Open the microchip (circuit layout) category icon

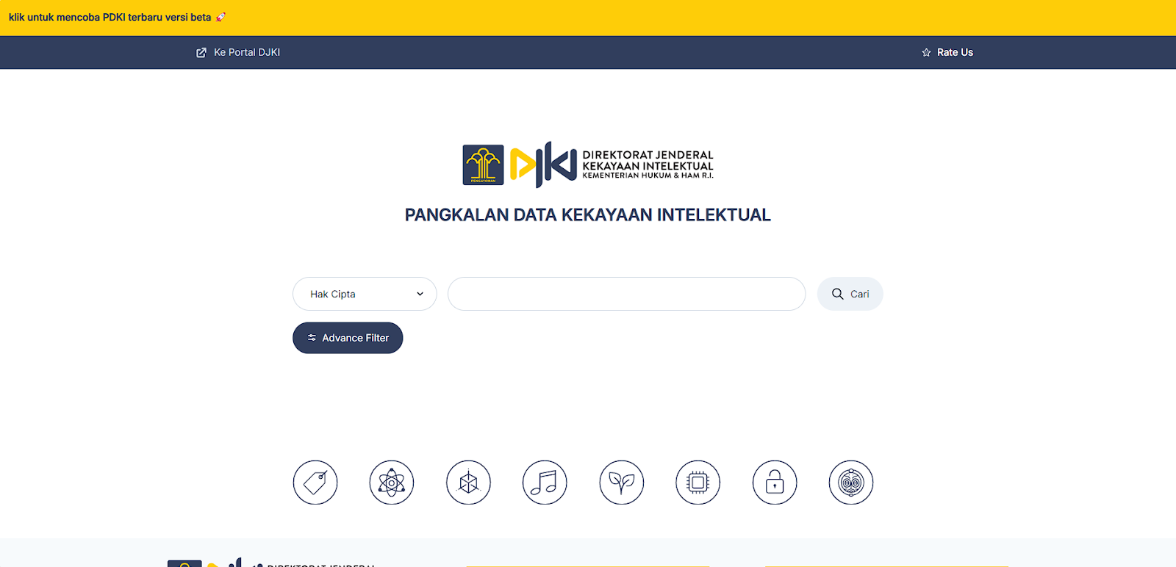pyautogui.click(x=698, y=483)
